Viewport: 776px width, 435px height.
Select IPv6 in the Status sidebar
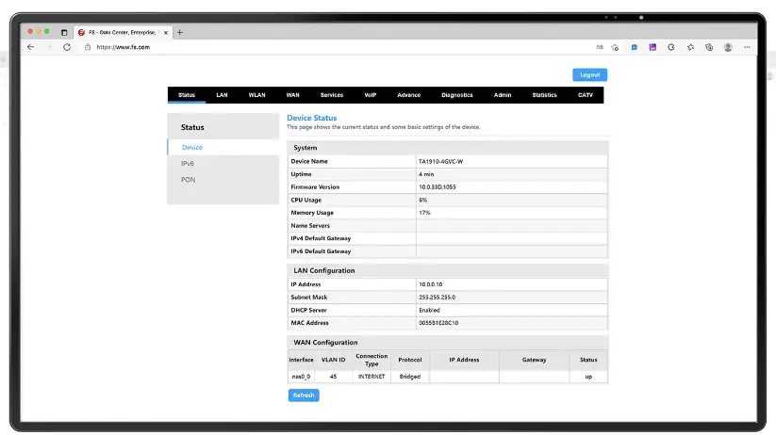[188, 164]
